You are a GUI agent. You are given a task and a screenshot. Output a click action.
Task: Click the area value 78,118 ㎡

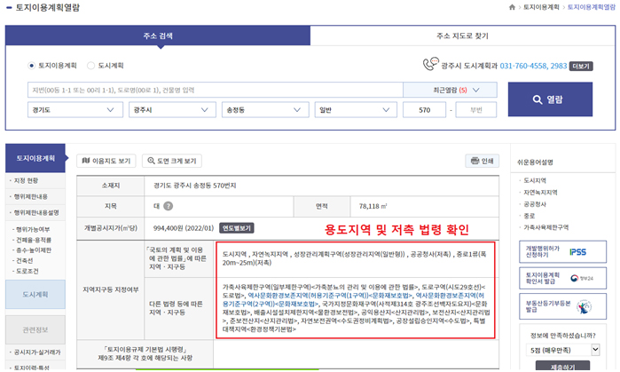(x=373, y=206)
